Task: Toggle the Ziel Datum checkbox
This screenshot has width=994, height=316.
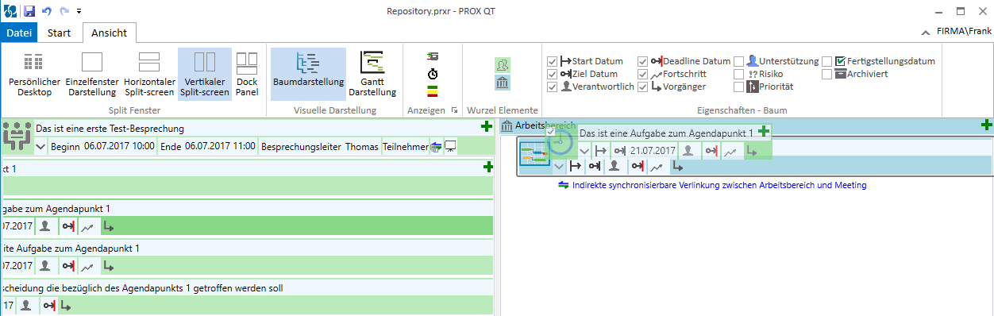Action: (x=553, y=74)
